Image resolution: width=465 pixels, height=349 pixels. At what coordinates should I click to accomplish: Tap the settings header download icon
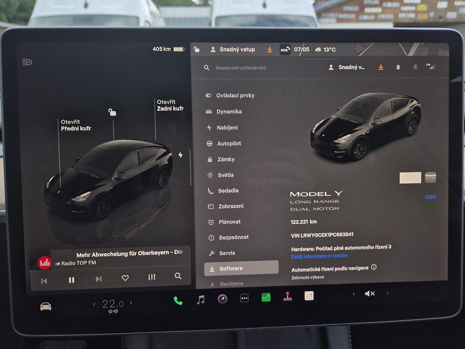381,67
